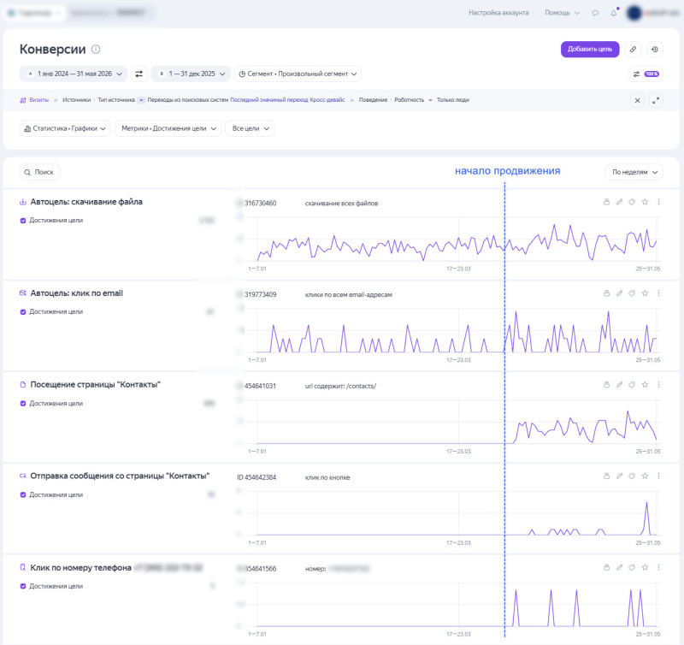The width and height of the screenshot is (684, 645).
Task: Click goal ID 316730460
Action: [x=261, y=204]
